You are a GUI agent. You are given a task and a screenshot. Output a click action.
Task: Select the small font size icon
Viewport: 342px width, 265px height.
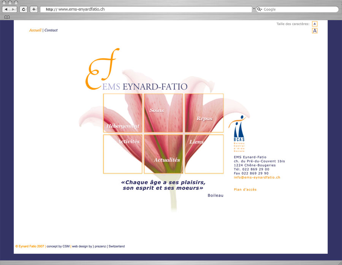click(x=315, y=24)
